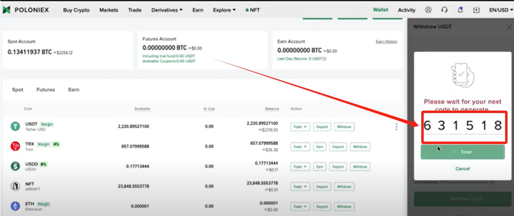Click the green Enter button

tap(462, 152)
